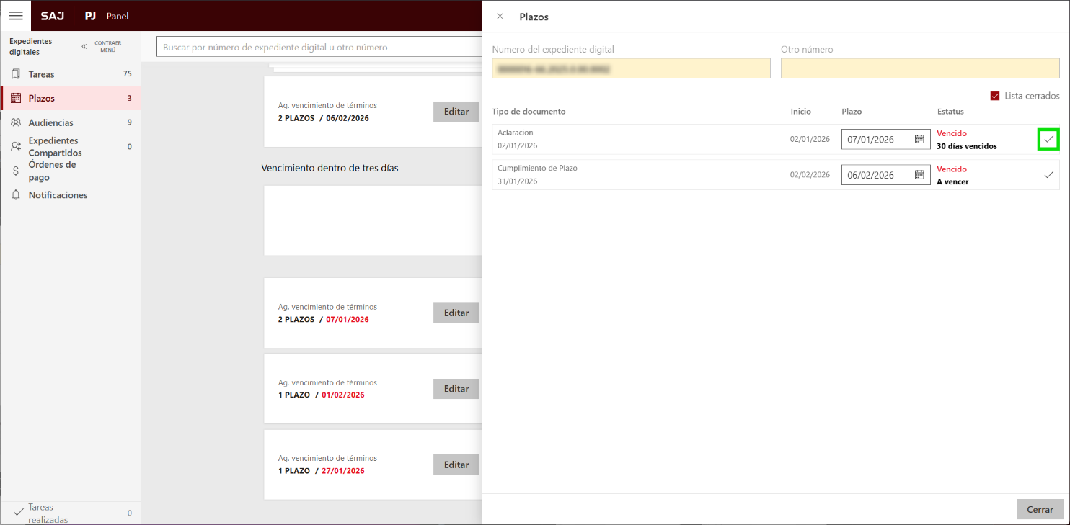Click the Órdenes de pago dollar icon
Viewport: 1070px width, 525px height.
pyautogui.click(x=16, y=171)
